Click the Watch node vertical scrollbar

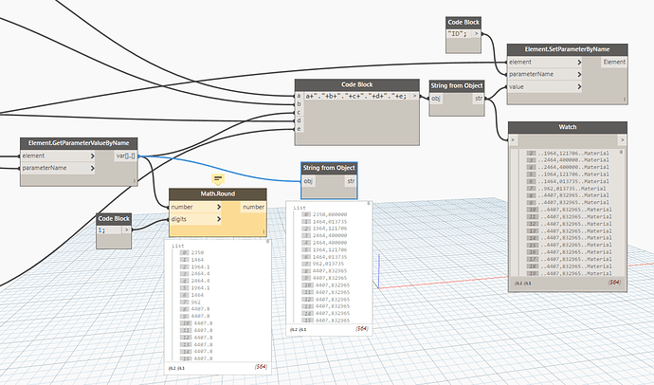pyautogui.click(x=623, y=209)
